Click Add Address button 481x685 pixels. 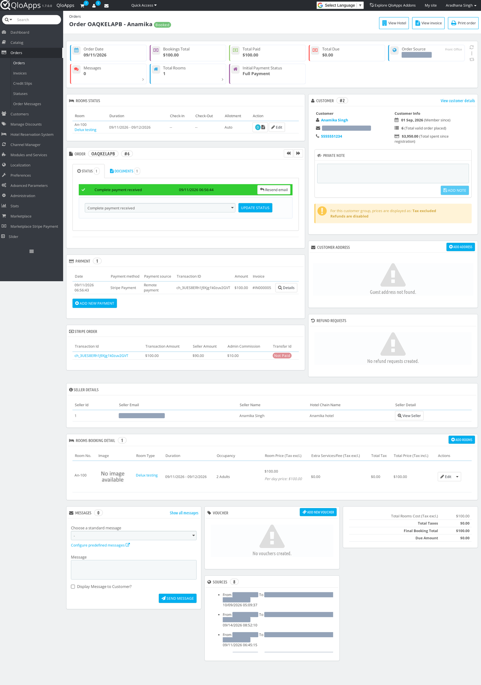(x=460, y=247)
